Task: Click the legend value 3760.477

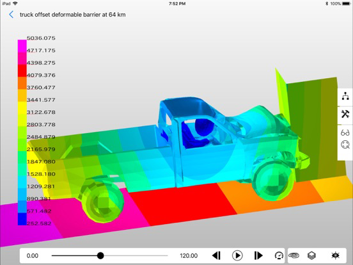Action: [41, 88]
